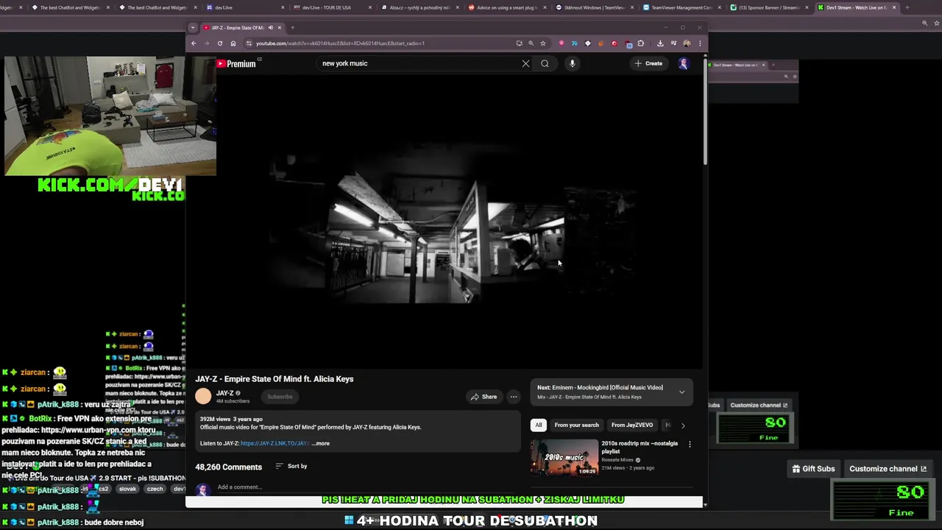Viewport: 942px width, 530px height.
Task: Open more actions menu beside Share
Action: click(x=514, y=397)
